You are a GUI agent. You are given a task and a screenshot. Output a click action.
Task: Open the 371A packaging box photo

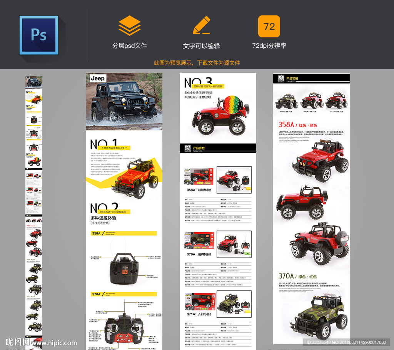200,301
